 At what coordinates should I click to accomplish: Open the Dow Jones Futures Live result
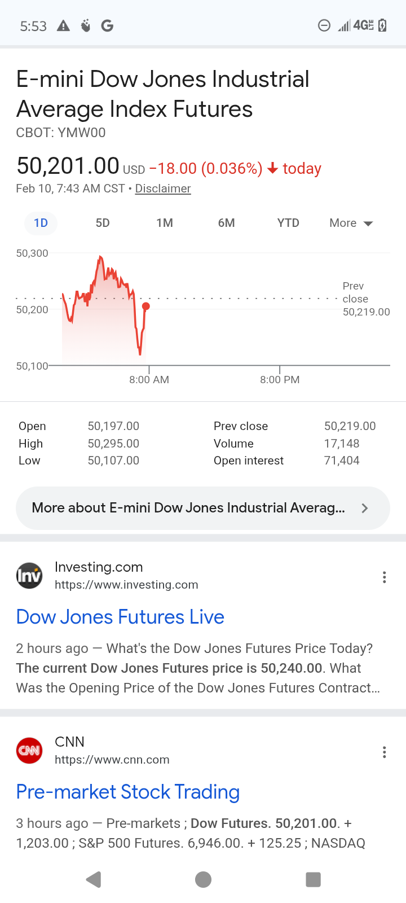[120, 617]
